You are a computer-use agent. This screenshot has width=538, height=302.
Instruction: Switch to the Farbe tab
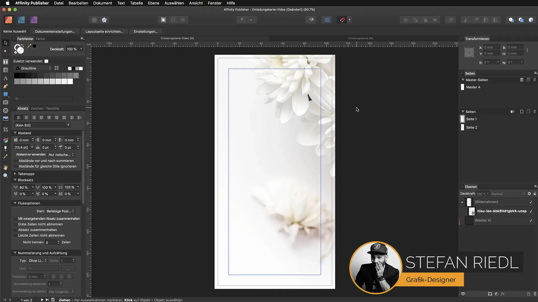coord(40,39)
